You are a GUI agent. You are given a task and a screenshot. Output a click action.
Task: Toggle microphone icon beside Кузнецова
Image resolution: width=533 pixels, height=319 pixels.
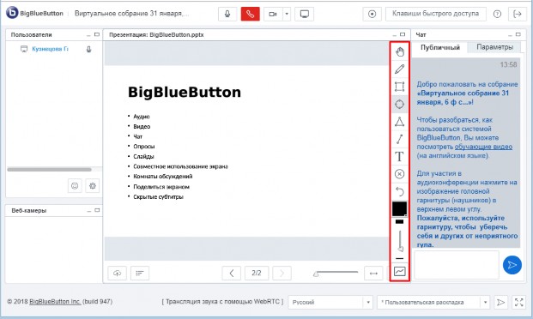click(88, 49)
